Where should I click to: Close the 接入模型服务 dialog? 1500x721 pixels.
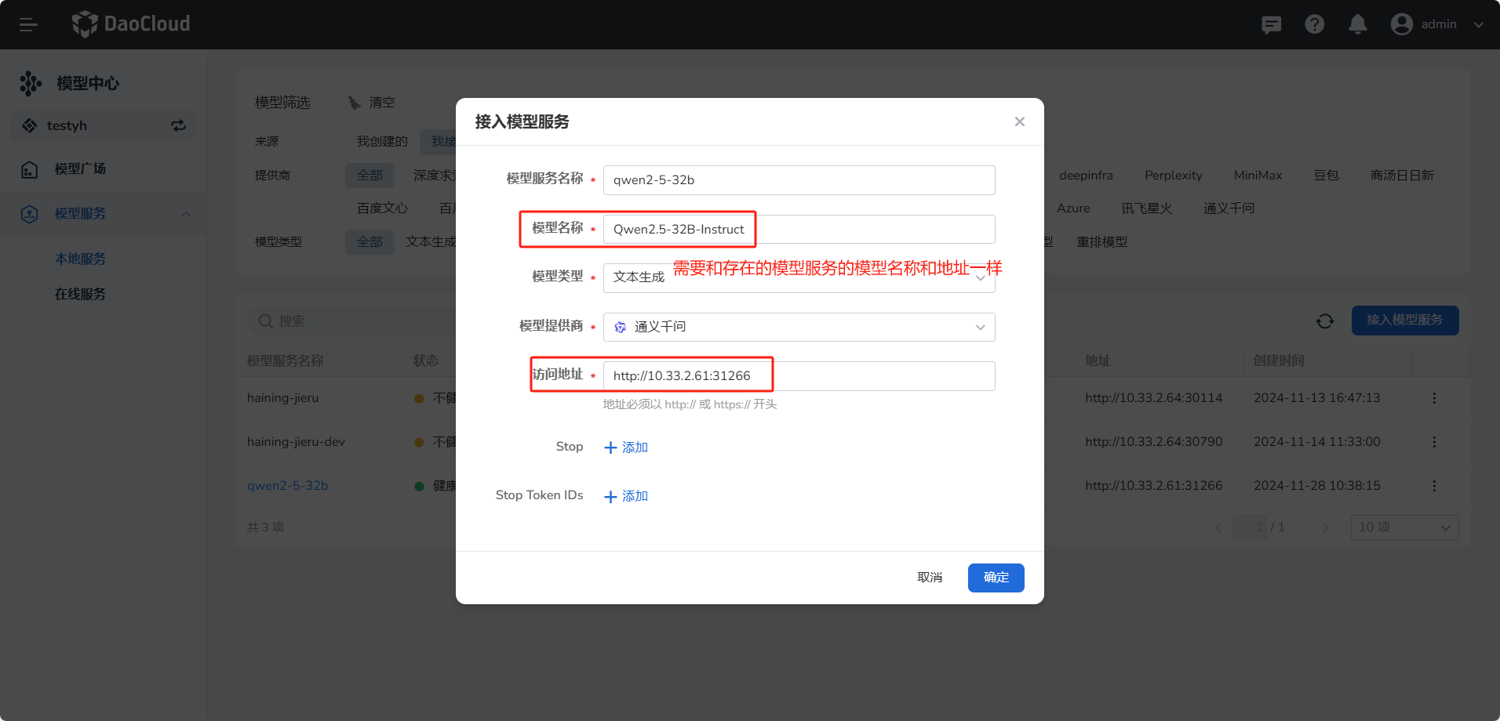(x=1020, y=121)
